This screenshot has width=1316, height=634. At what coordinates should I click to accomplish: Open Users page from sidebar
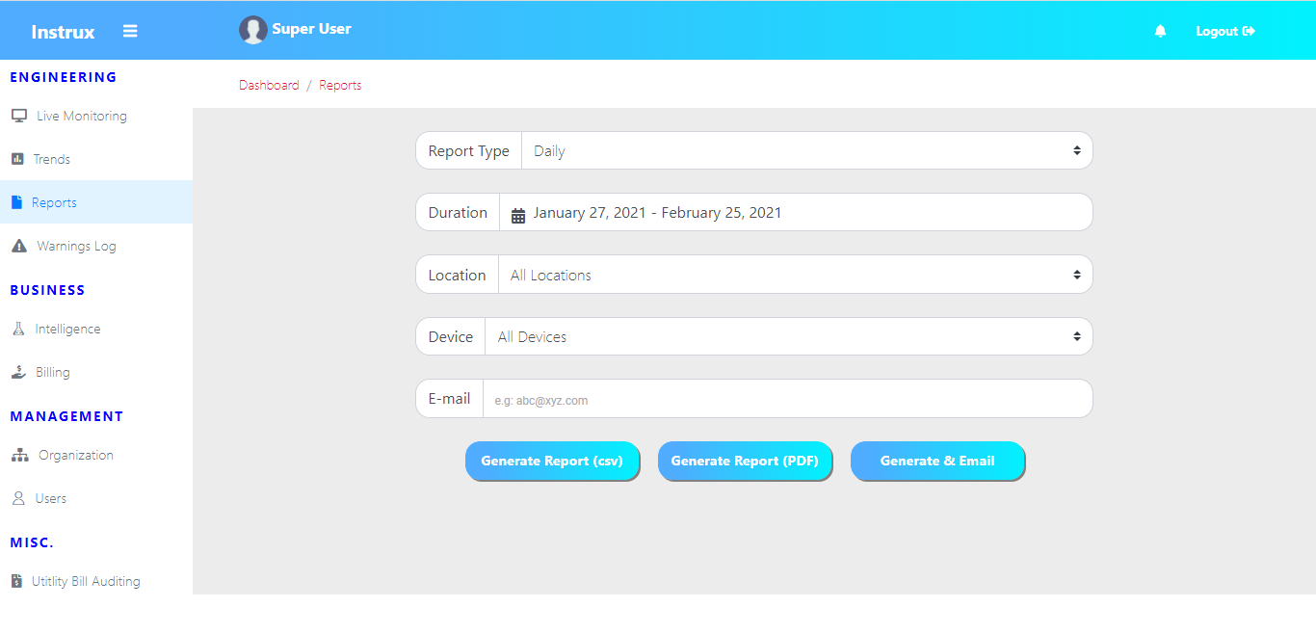click(50, 498)
